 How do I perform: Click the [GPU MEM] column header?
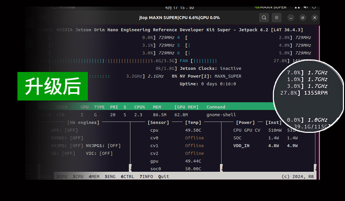pos(186,107)
